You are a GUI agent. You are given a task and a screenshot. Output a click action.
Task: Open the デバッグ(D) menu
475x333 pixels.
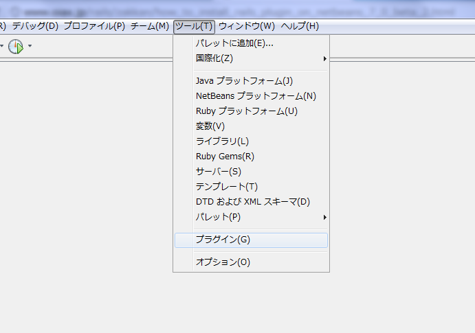pyautogui.click(x=35, y=26)
